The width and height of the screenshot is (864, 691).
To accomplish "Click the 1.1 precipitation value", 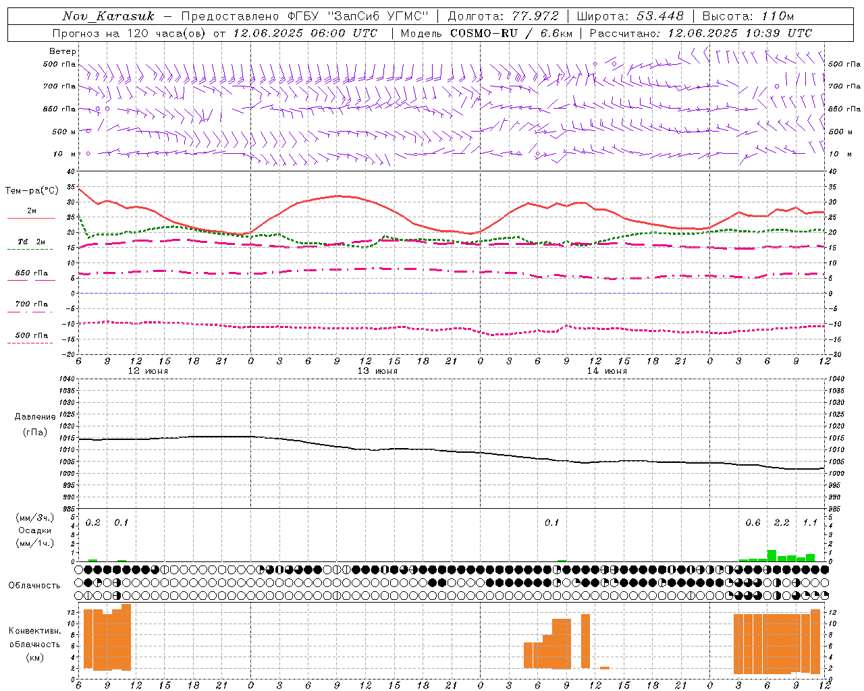I will [810, 523].
